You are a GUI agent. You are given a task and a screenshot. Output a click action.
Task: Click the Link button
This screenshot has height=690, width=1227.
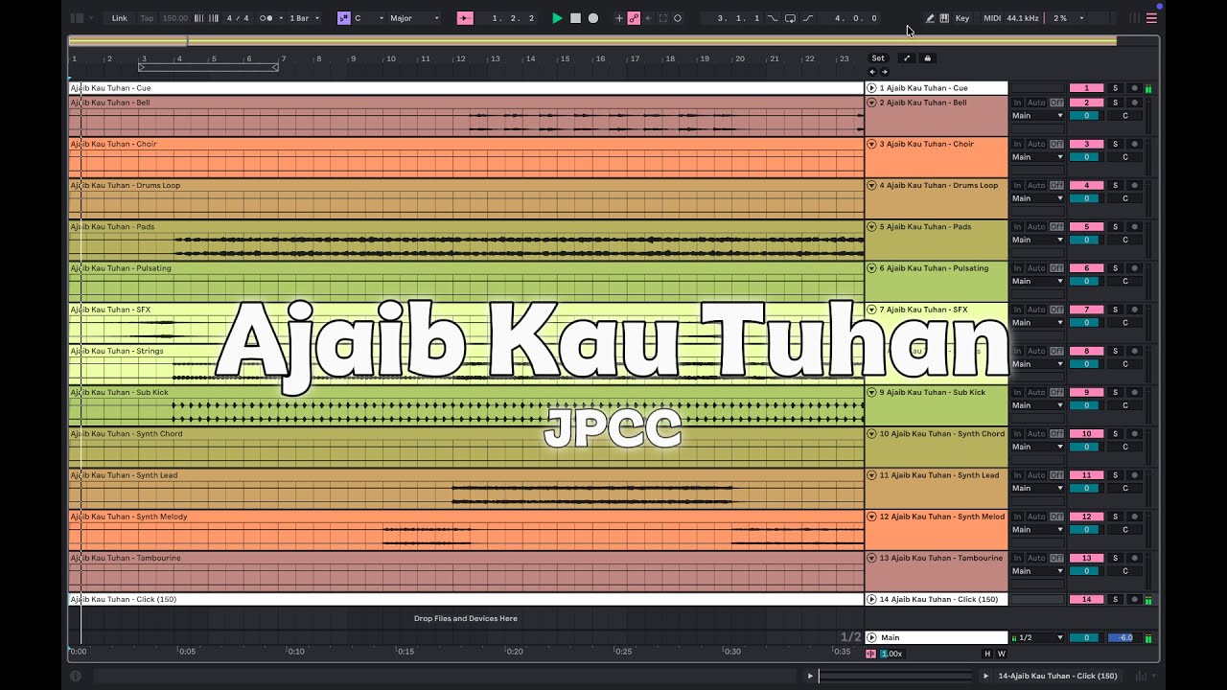(119, 18)
